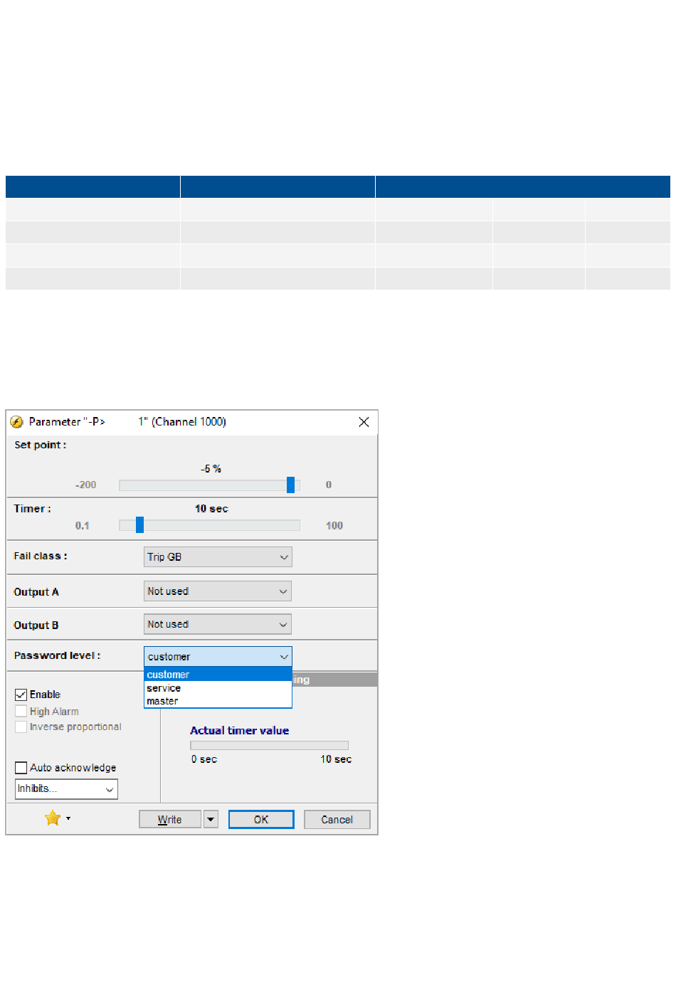This screenshot has height=987, width=676.
Task: Click the yellow star favorites icon
Action: pos(52,818)
